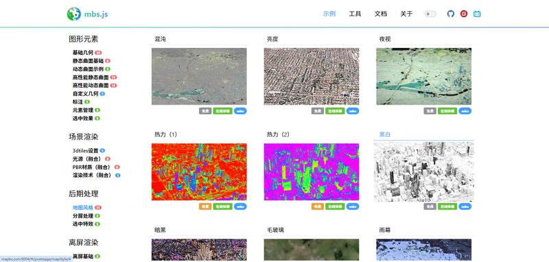The width and height of the screenshot is (549, 262).
Task: Click 在线体验 button under 混沌
Action: 222,111
